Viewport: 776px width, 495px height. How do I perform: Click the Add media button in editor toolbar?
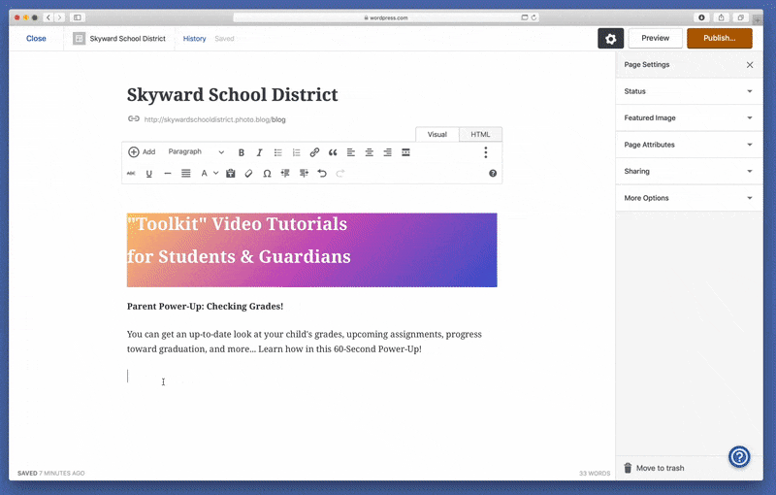tap(142, 152)
